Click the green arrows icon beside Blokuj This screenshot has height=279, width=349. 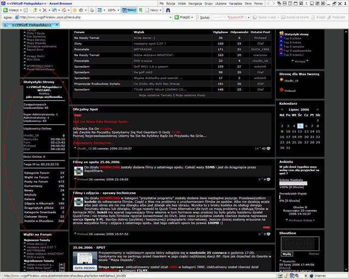pos(141,10)
